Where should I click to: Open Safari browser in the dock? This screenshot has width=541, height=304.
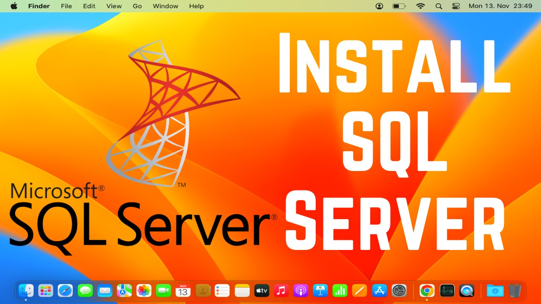tap(66, 290)
